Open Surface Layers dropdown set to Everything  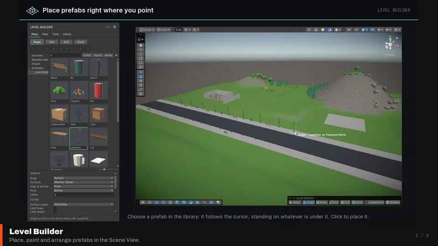coord(83,205)
